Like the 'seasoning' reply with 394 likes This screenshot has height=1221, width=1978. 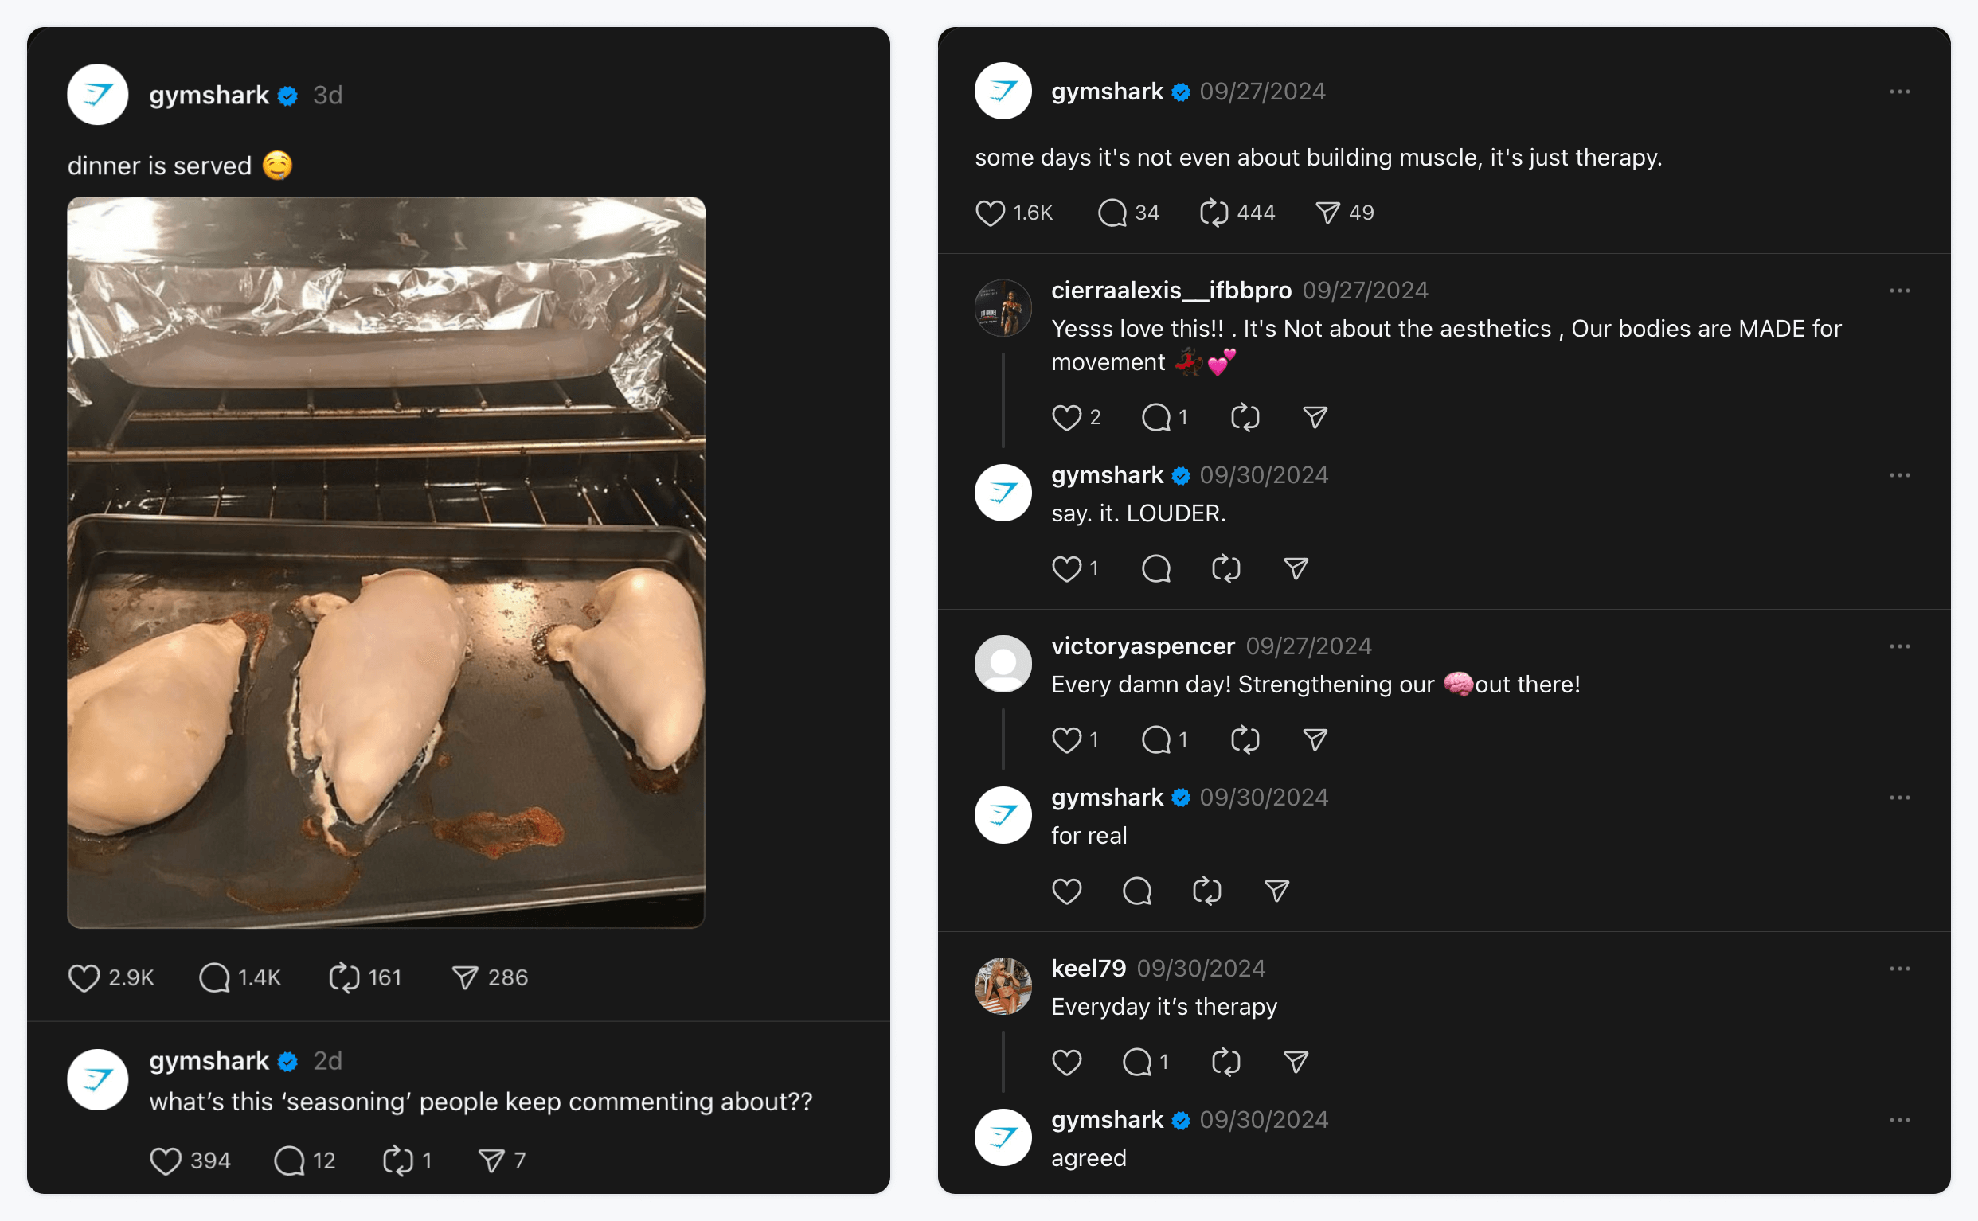[x=166, y=1161]
